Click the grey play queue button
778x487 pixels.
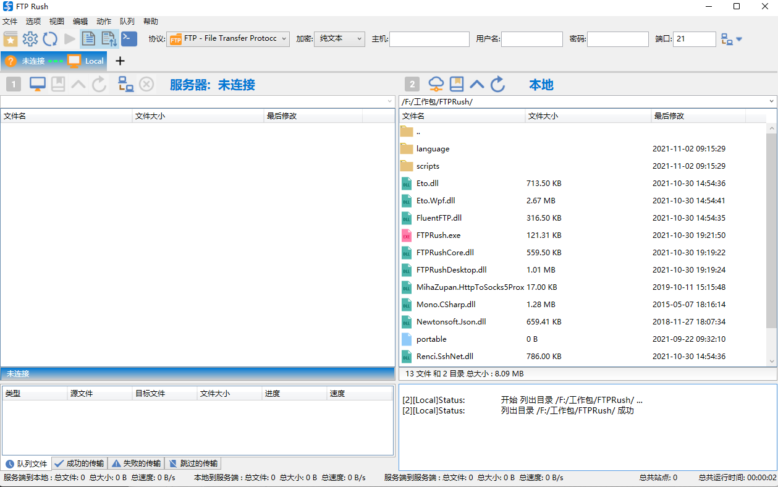(x=69, y=39)
